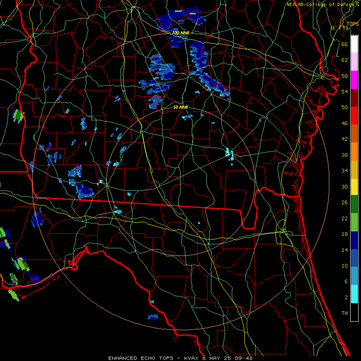Select the 8 MAY 25 date text
The image size is (361, 361).
click(217, 358)
